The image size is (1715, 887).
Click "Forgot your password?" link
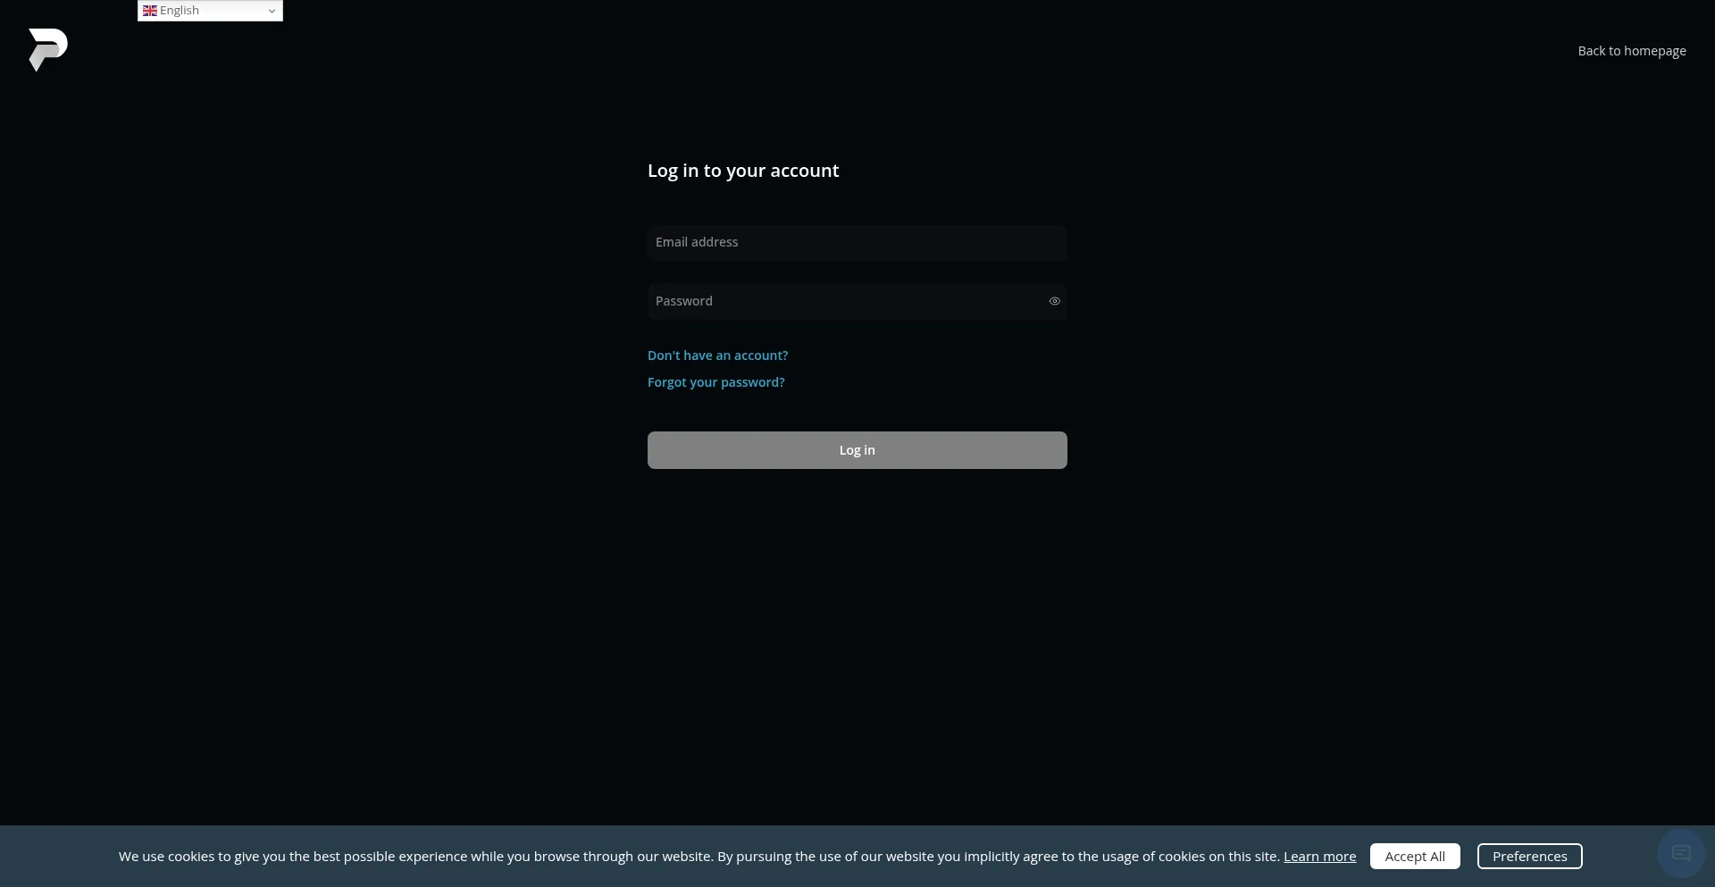(715, 382)
